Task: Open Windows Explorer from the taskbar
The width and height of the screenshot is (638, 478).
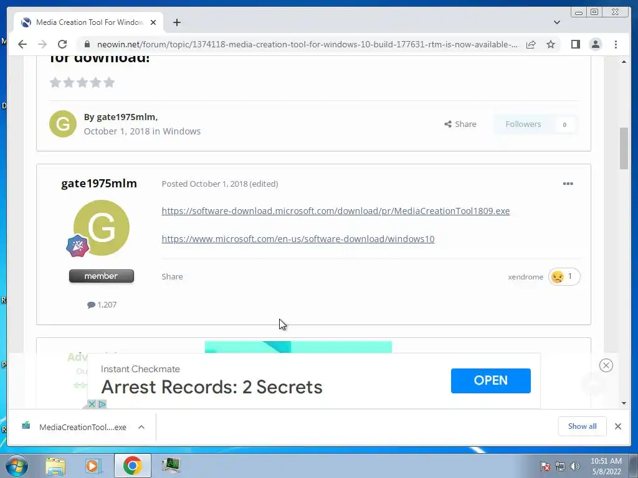Action: [x=55, y=466]
